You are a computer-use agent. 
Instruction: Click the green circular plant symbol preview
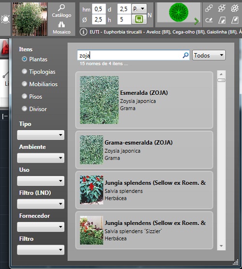tap(179, 12)
